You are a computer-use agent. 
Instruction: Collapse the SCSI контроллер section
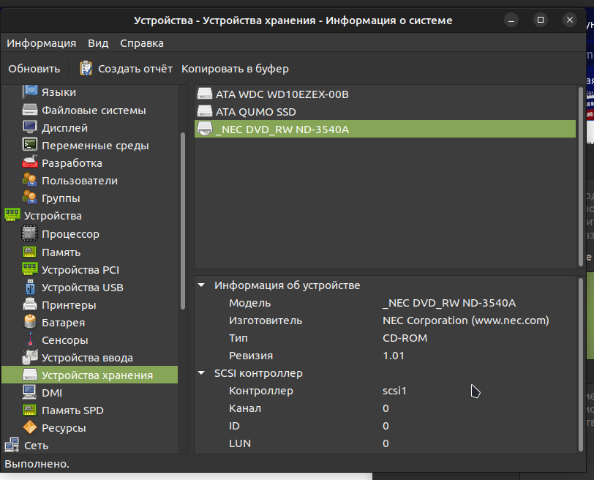tap(201, 373)
